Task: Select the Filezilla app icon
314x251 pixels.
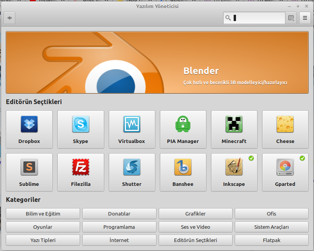Action: (x=80, y=167)
